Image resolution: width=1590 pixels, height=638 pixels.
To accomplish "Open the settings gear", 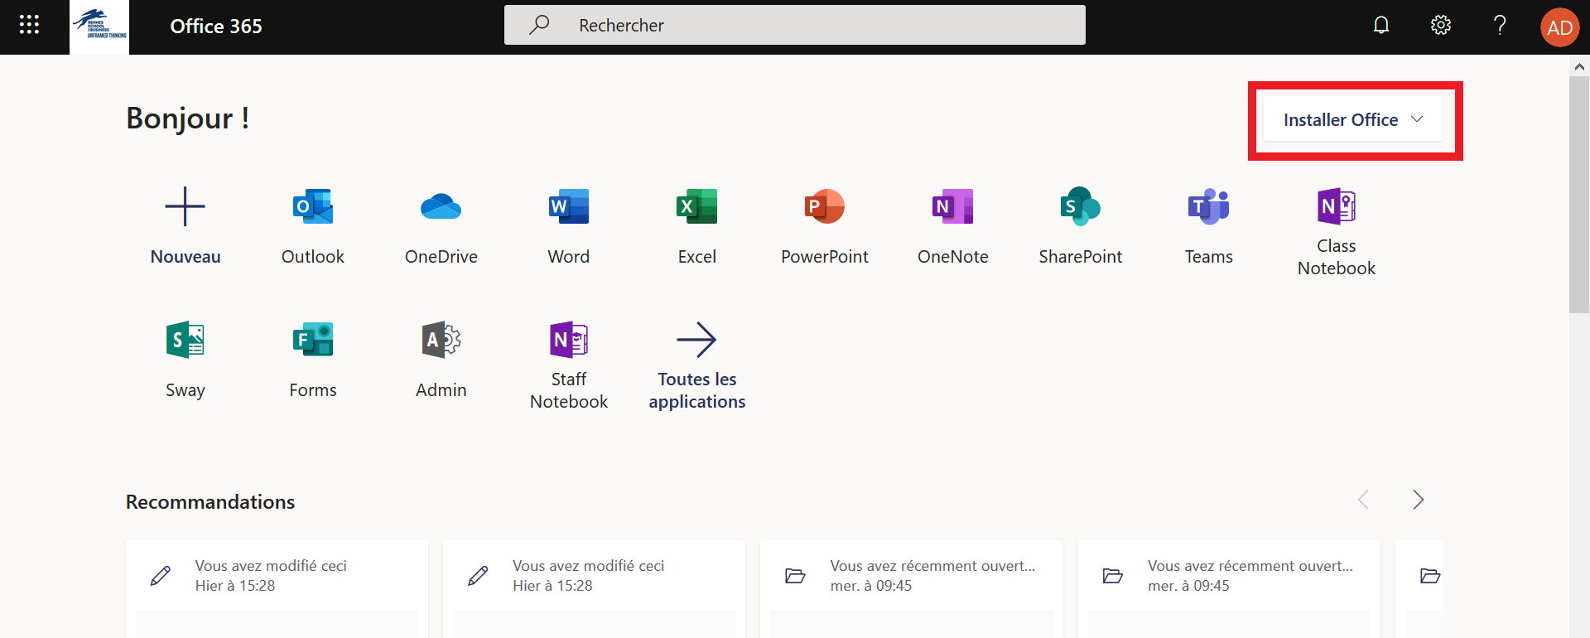I will pos(1441,25).
